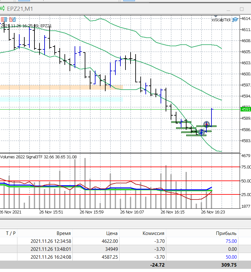The width and height of the screenshot is (251, 272).
Task: Click the 26 Nov 15:59 time axis label
Action: (92, 212)
